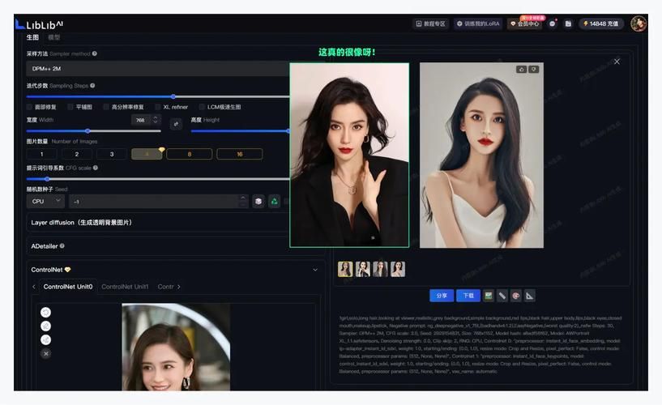Switch to the 生图 tab
Screen dimensions: 662x405
coord(32,37)
